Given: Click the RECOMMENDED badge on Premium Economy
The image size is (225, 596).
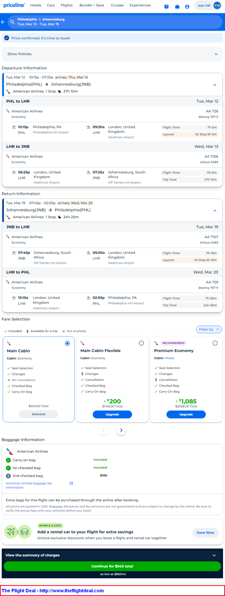Looking at the screenshot, I should coord(173,343).
